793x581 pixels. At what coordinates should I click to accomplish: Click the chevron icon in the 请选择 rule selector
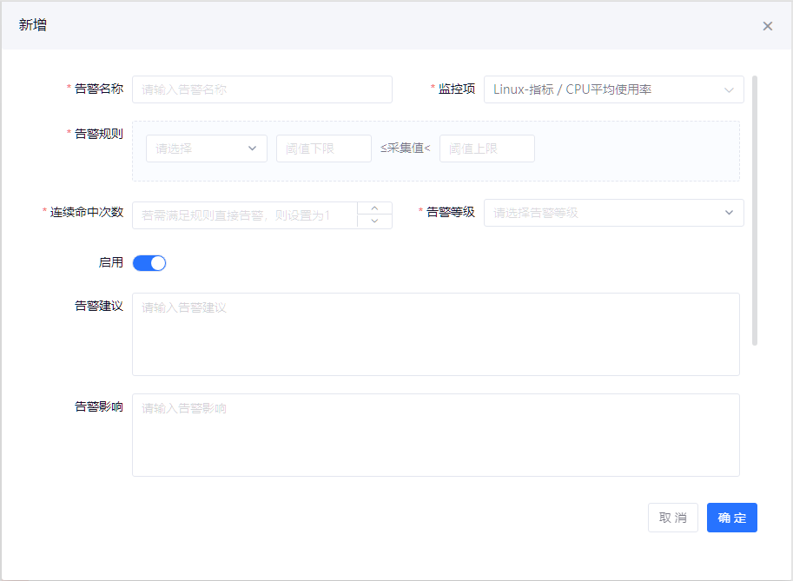point(253,149)
